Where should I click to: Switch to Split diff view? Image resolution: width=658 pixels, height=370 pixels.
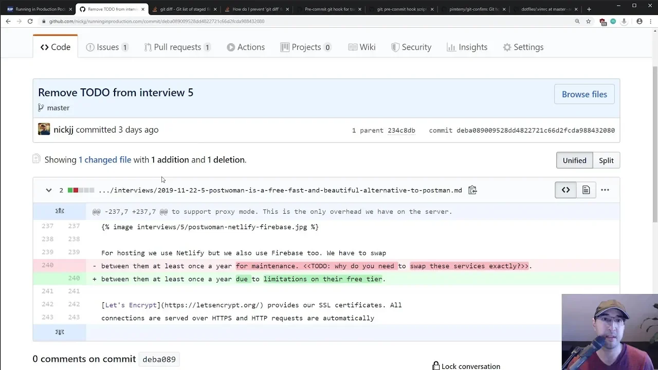[606, 160]
